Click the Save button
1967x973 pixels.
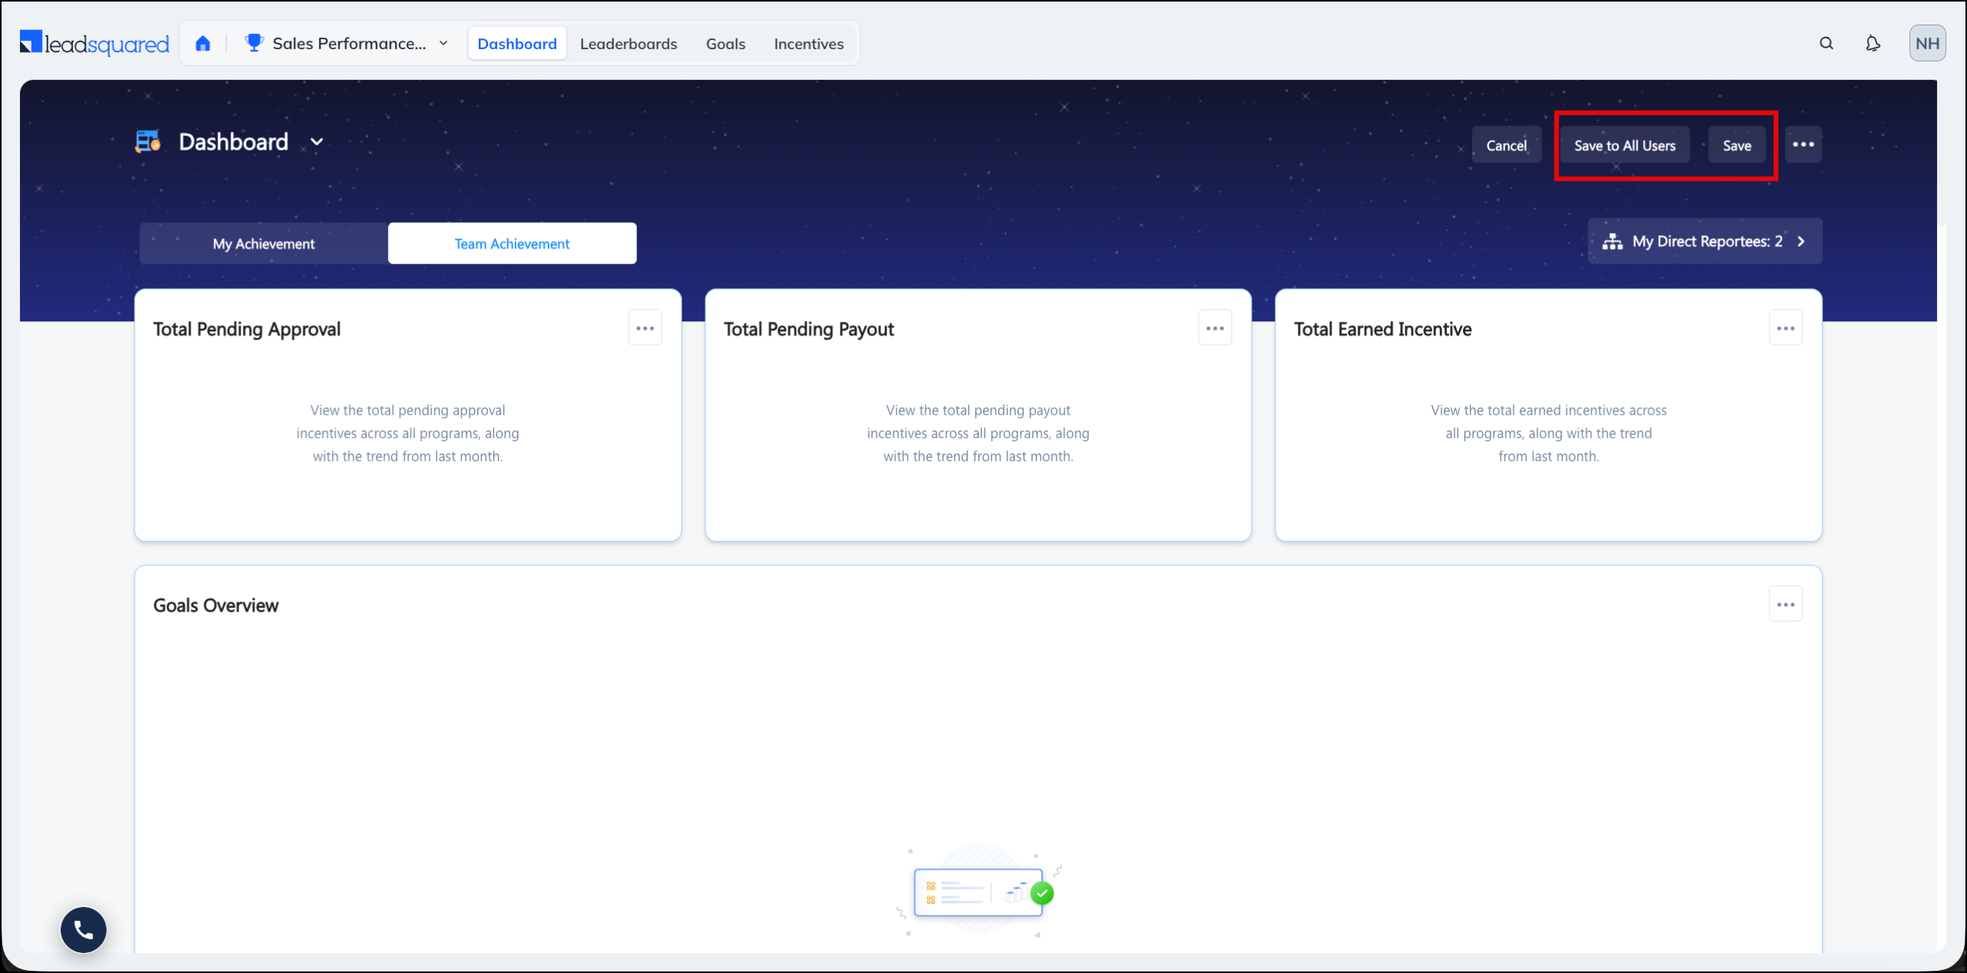pyautogui.click(x=1736, y=145)
